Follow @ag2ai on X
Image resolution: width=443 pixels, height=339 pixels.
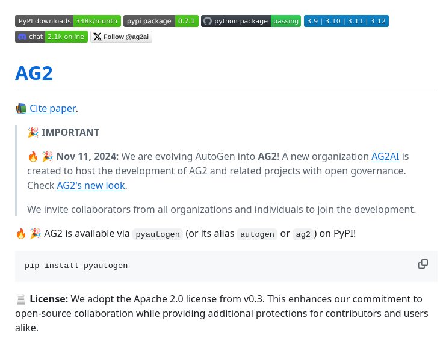(121, 37)
